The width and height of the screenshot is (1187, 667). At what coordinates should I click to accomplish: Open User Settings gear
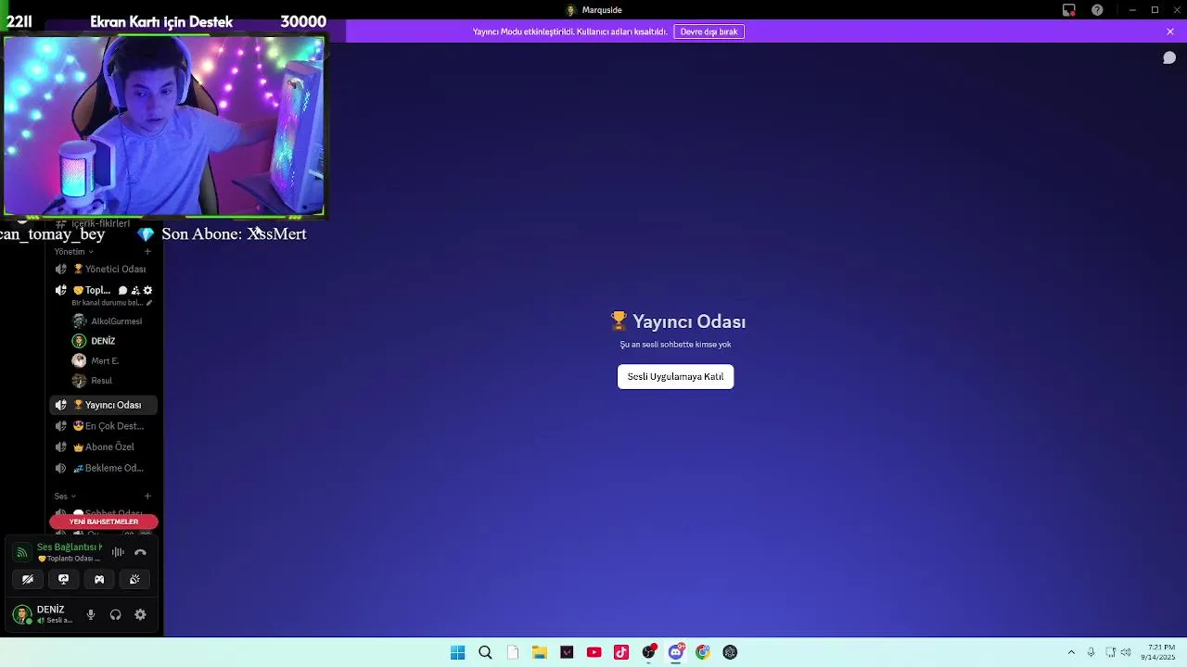pyautogui.click(x=140, y=614)
